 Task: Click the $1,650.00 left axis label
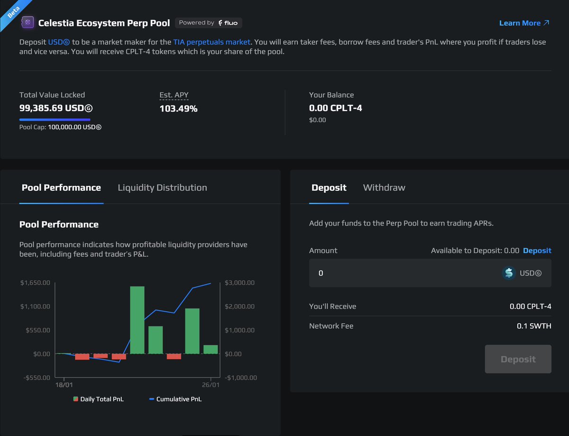(x=35, y=283)
